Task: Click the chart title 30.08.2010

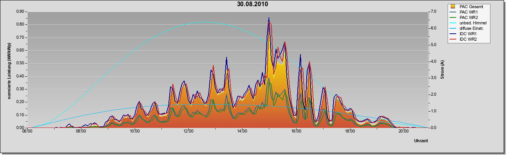Action: tap(253, 4)
